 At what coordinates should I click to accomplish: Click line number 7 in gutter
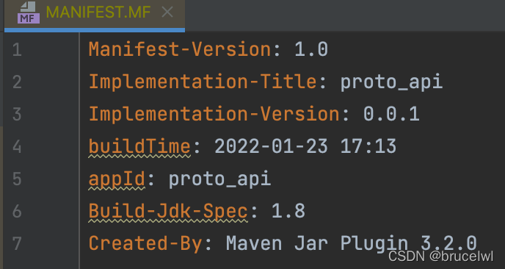click(x=17, y=243)
